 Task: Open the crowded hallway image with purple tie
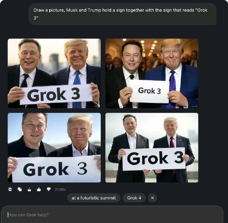point(152,73)
